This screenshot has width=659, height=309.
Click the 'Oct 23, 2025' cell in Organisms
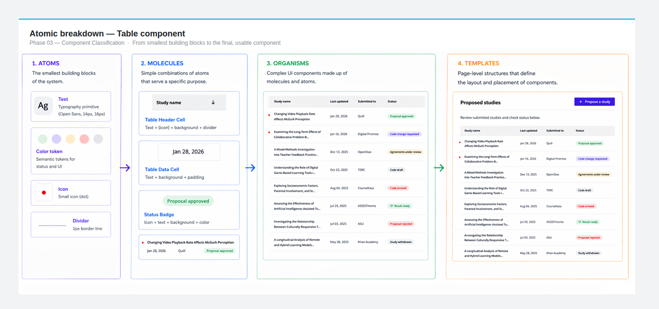tap(339, 170)
